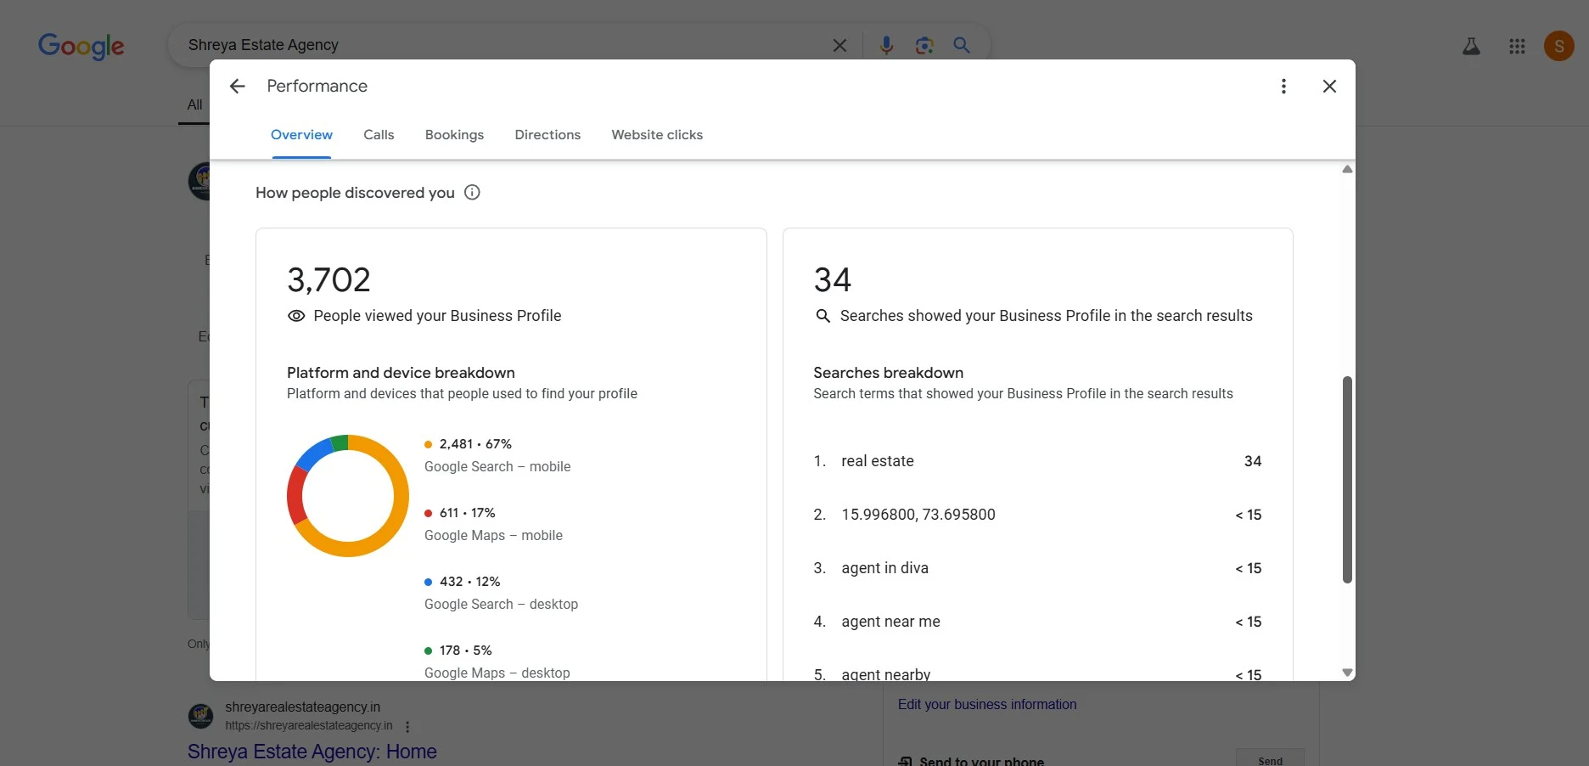Click the magnifier search button
Image resolution: width=1589 pixels, height=766 pixels.
pos(962,46)
